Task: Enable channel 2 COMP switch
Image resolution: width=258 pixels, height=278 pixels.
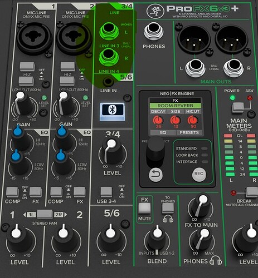Action: coord(56,192)
